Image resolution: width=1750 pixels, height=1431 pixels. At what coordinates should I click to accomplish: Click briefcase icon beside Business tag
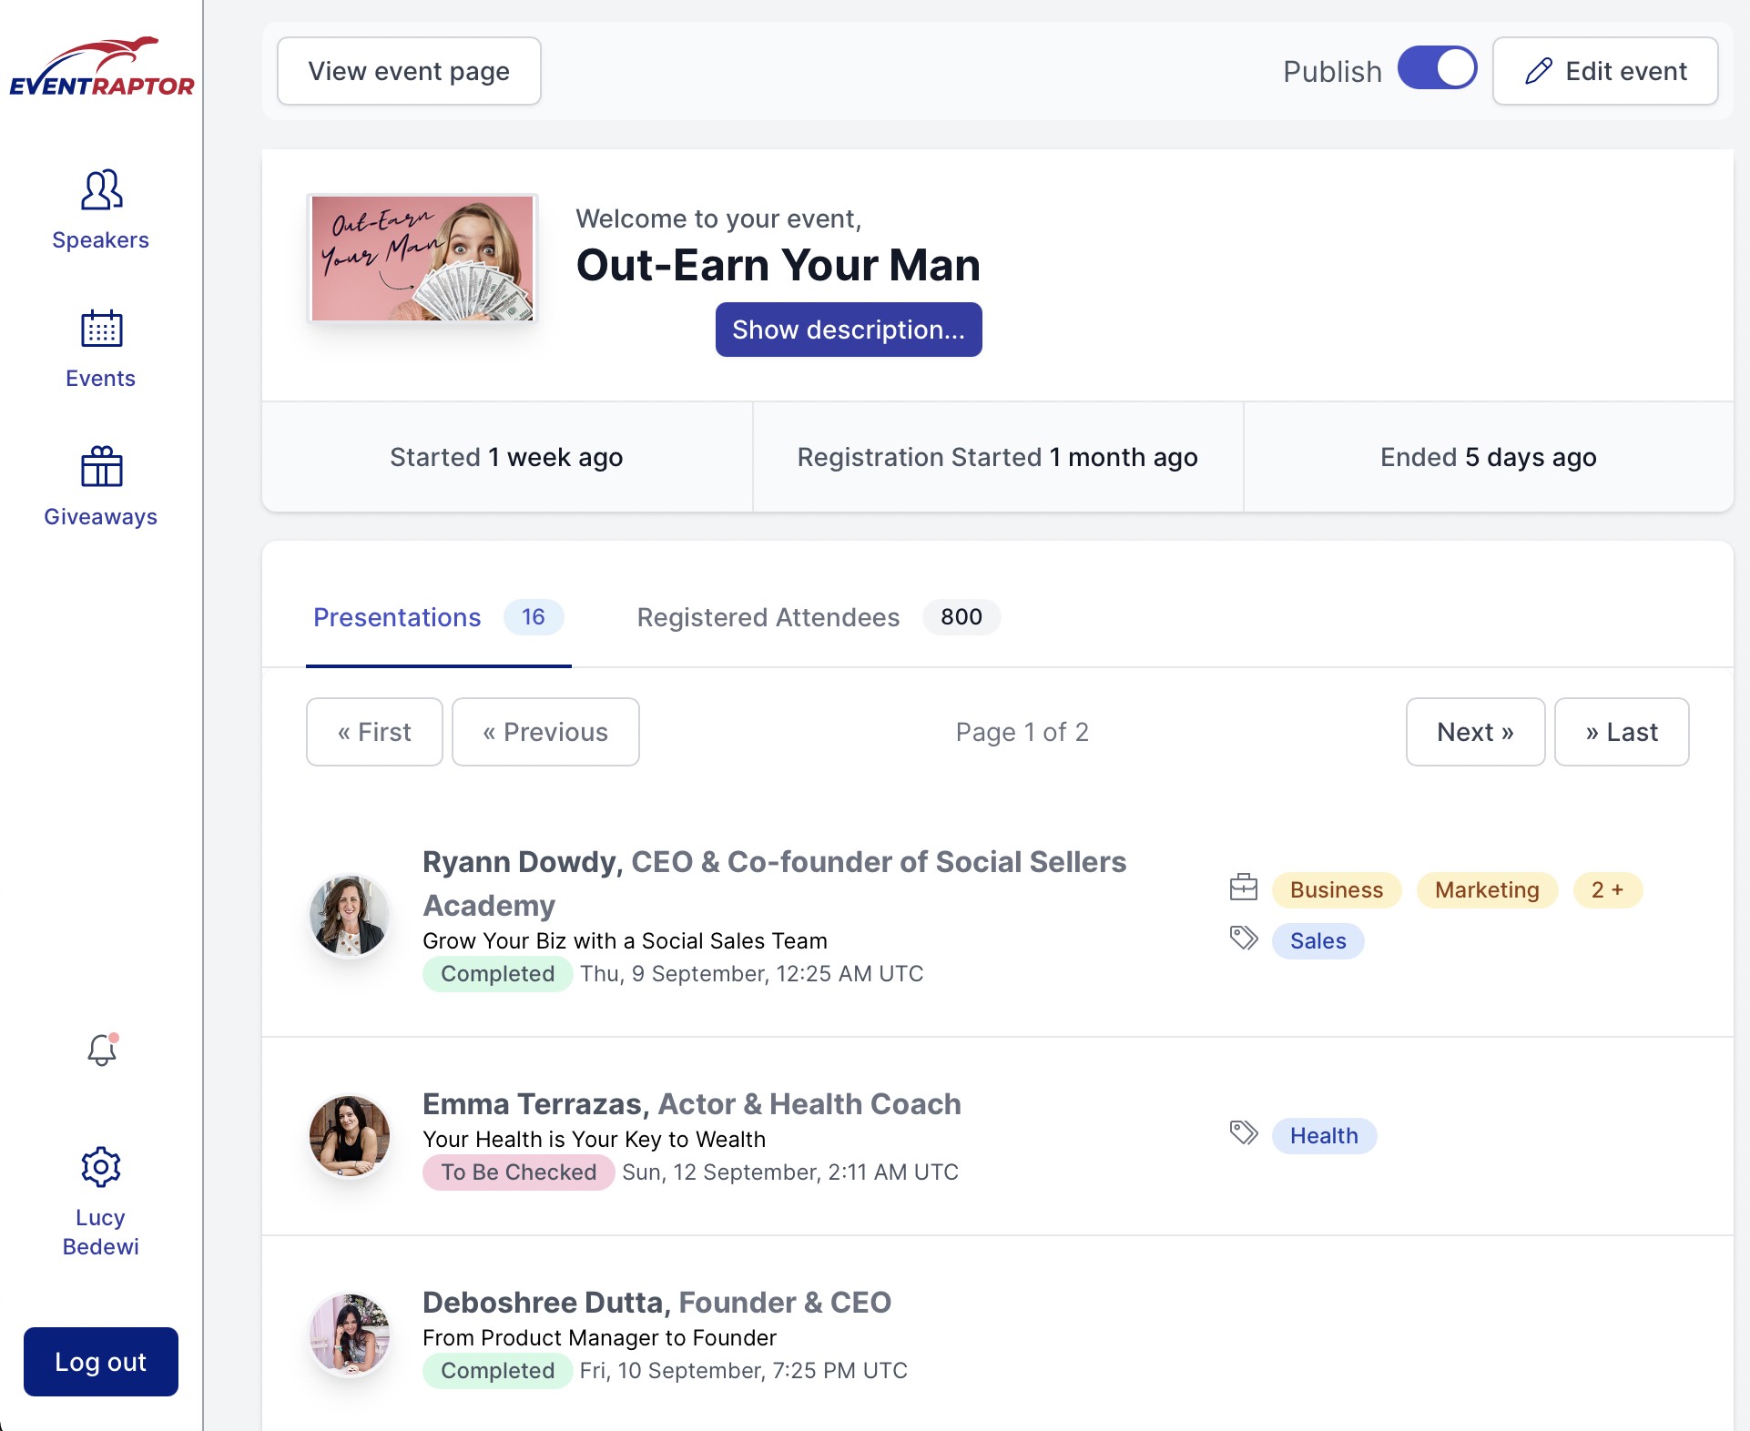[1243, 888]
